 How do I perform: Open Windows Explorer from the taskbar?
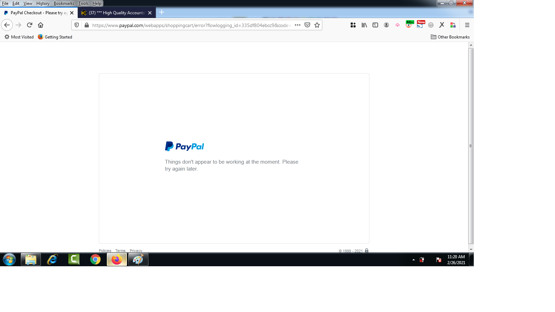[31, 259]
